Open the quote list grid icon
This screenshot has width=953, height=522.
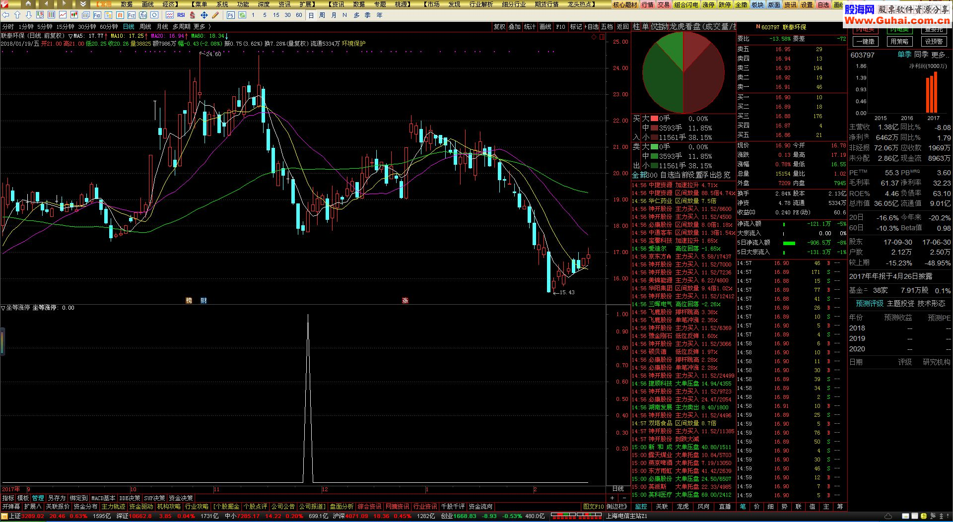tap(51, 15)
